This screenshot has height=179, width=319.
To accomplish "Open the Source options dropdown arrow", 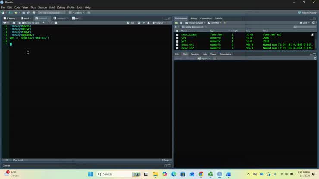I will coord(165,23).
